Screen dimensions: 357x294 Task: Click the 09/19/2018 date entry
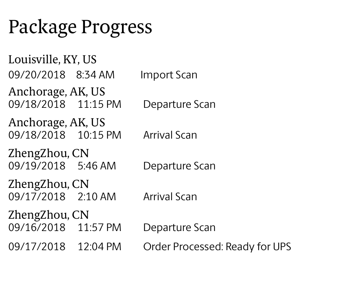37,166
